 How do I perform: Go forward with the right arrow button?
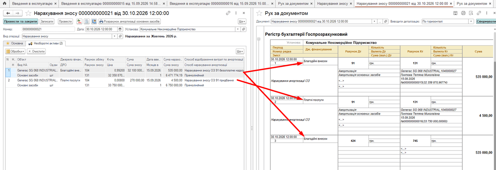[x=17, y=13]
